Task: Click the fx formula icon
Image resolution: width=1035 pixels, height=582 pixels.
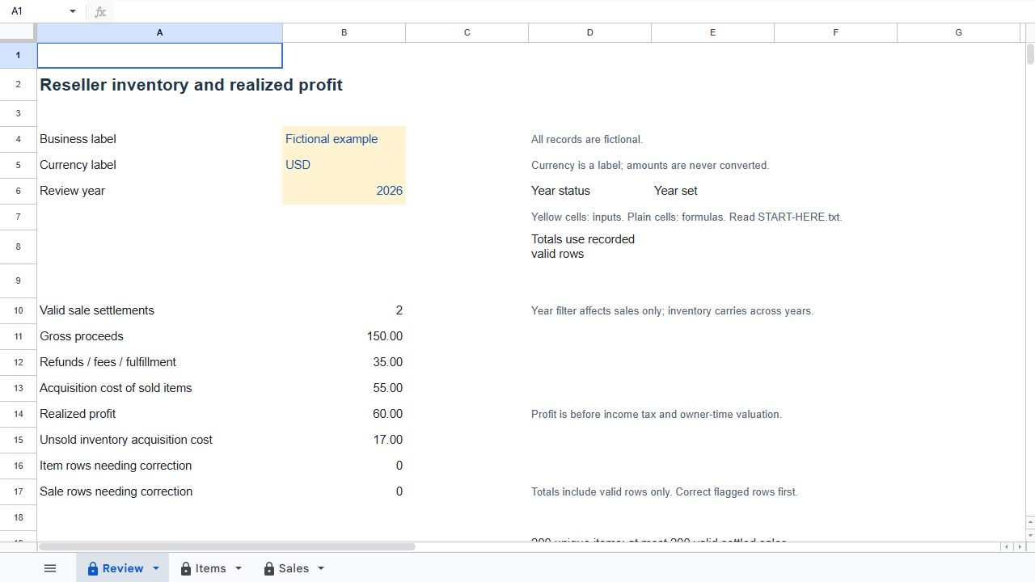Action: [100, 11]
